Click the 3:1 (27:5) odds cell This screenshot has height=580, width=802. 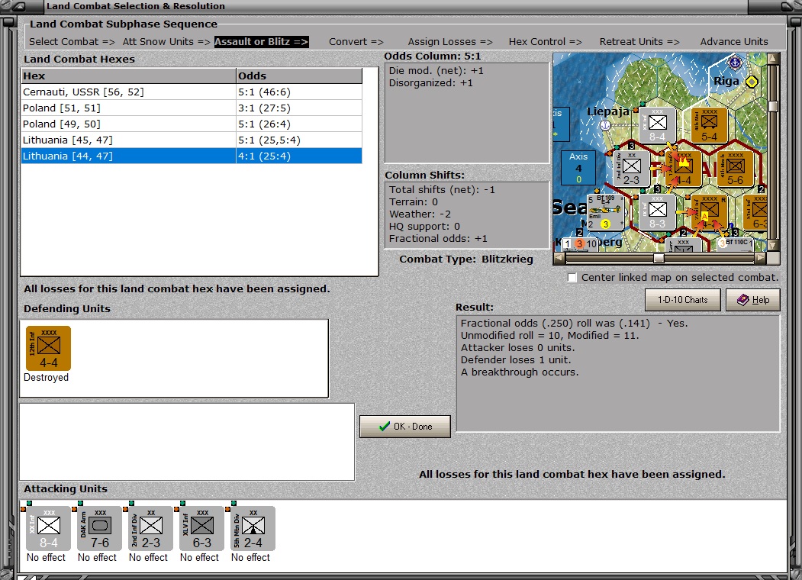299,108
